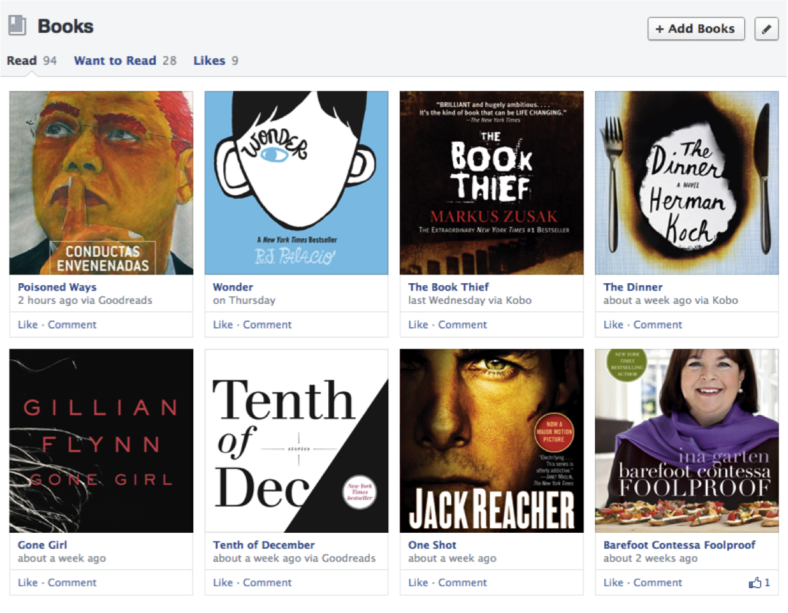This screenshot has width=788, height=613.
Task: Click the pencil edit icon
Action: tap(767, 29)
